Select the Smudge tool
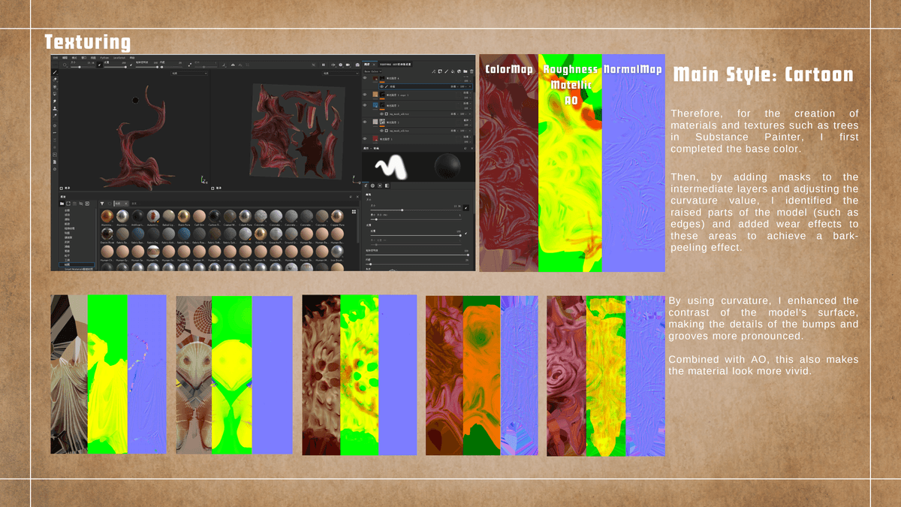Viewport: 901px width, 507px height. pos(55,101)
